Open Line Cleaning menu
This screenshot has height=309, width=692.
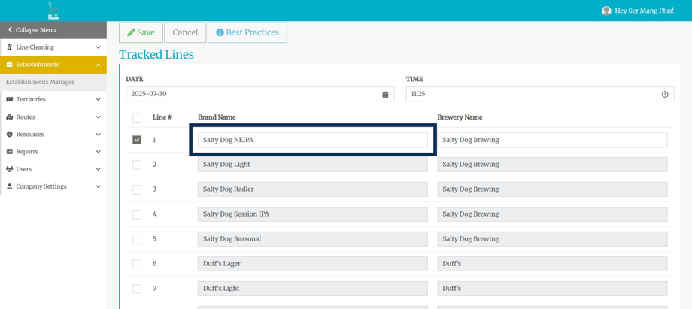click(53, 47)
